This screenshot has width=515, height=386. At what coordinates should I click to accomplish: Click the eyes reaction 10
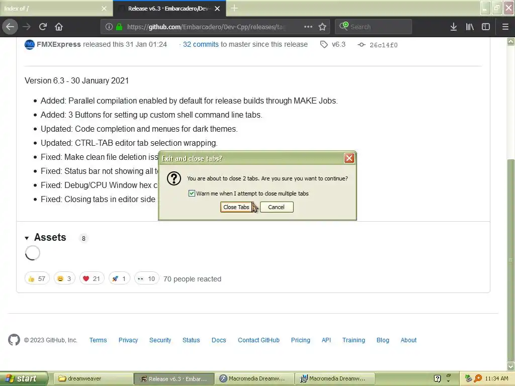[x=146, y=278]
